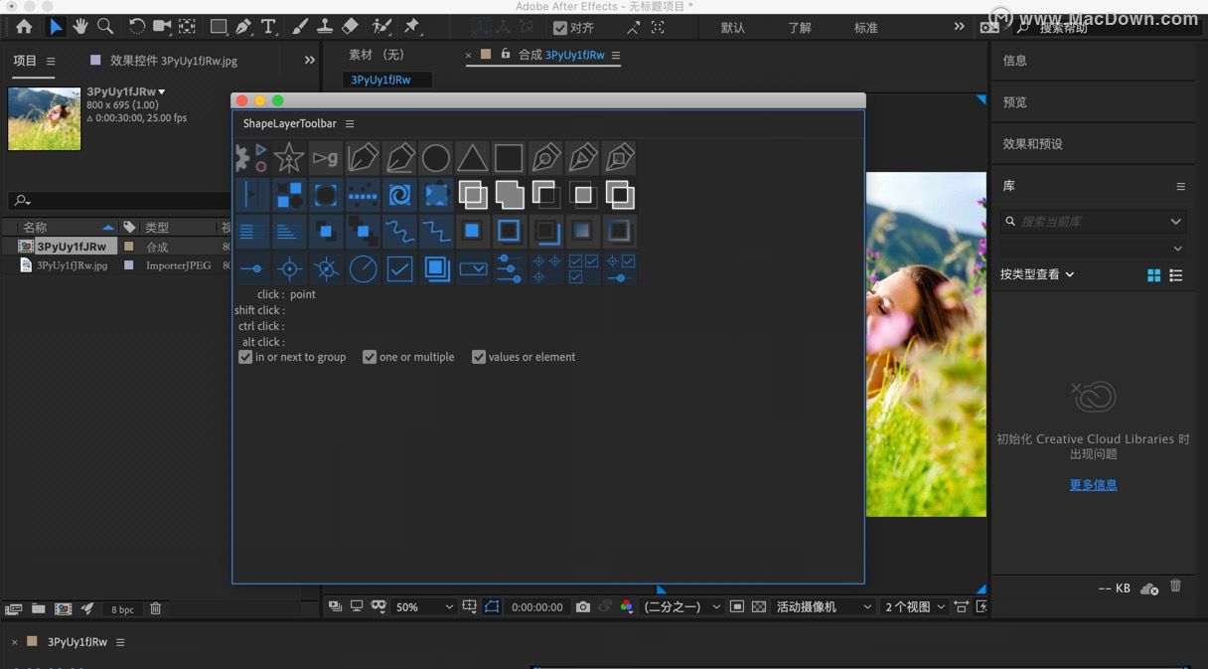Open the 搜索当前库 library search dropdown arrow

[x=1176, y=222]
